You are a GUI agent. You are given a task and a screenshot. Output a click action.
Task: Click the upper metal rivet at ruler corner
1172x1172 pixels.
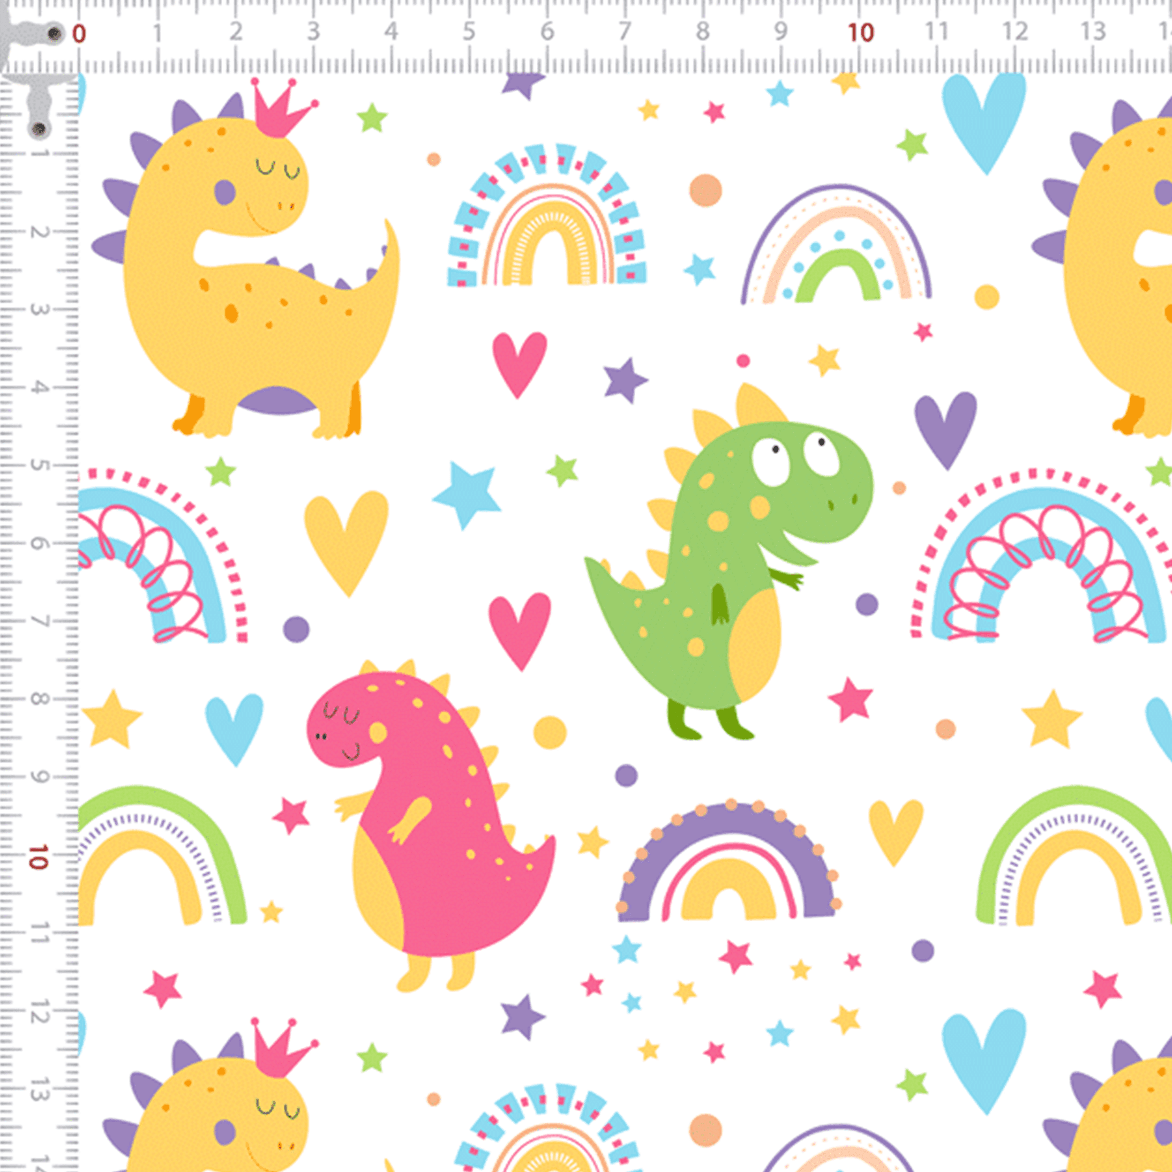click(54, 33)
